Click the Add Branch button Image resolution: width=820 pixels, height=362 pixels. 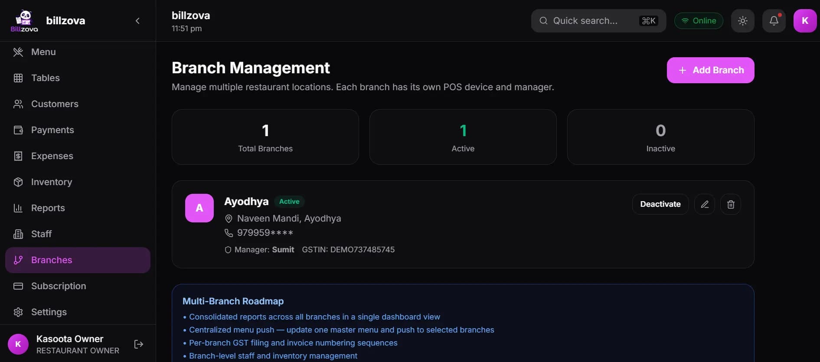711,70
